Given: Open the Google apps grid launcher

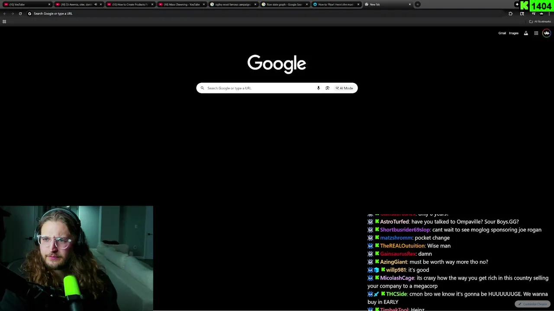Looking at the screenshot, I should point(536,33).
